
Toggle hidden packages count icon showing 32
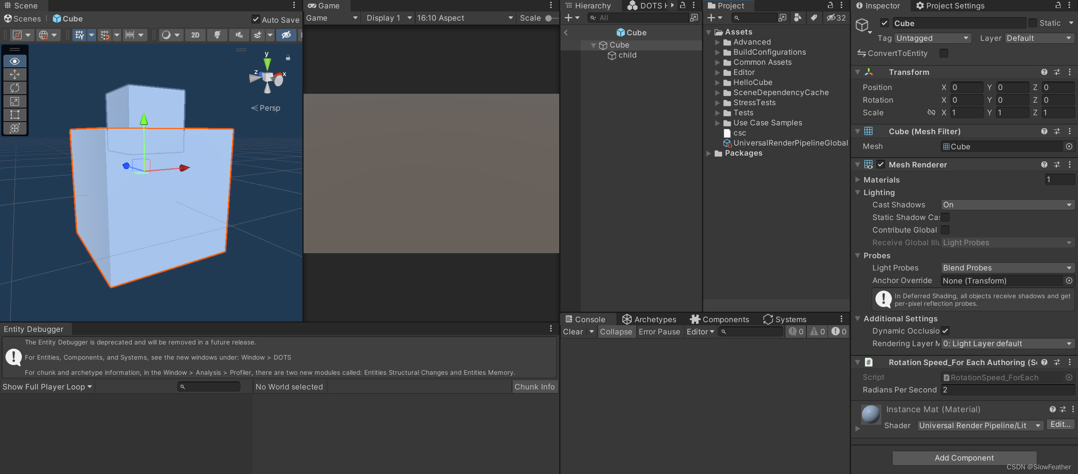coord(836,18)
